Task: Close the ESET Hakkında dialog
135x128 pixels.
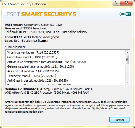Action: pos(126,3)
